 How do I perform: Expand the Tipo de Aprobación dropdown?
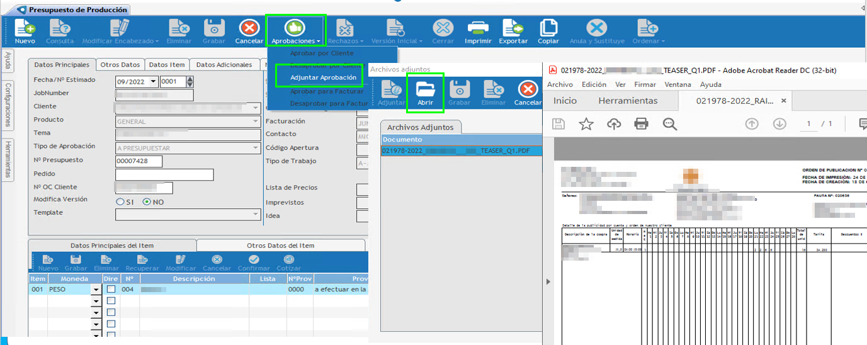click(x=256, y=148)
